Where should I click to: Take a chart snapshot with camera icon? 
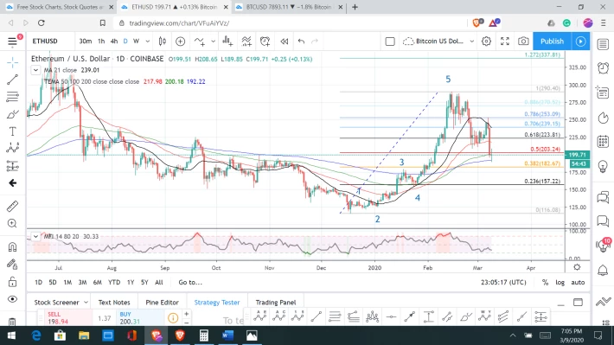pos(523,42)
